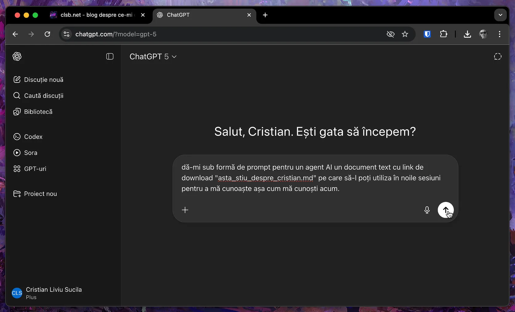Open the tab search dropdown arrow
The image size is (515, 312).
tap(500, 15)
